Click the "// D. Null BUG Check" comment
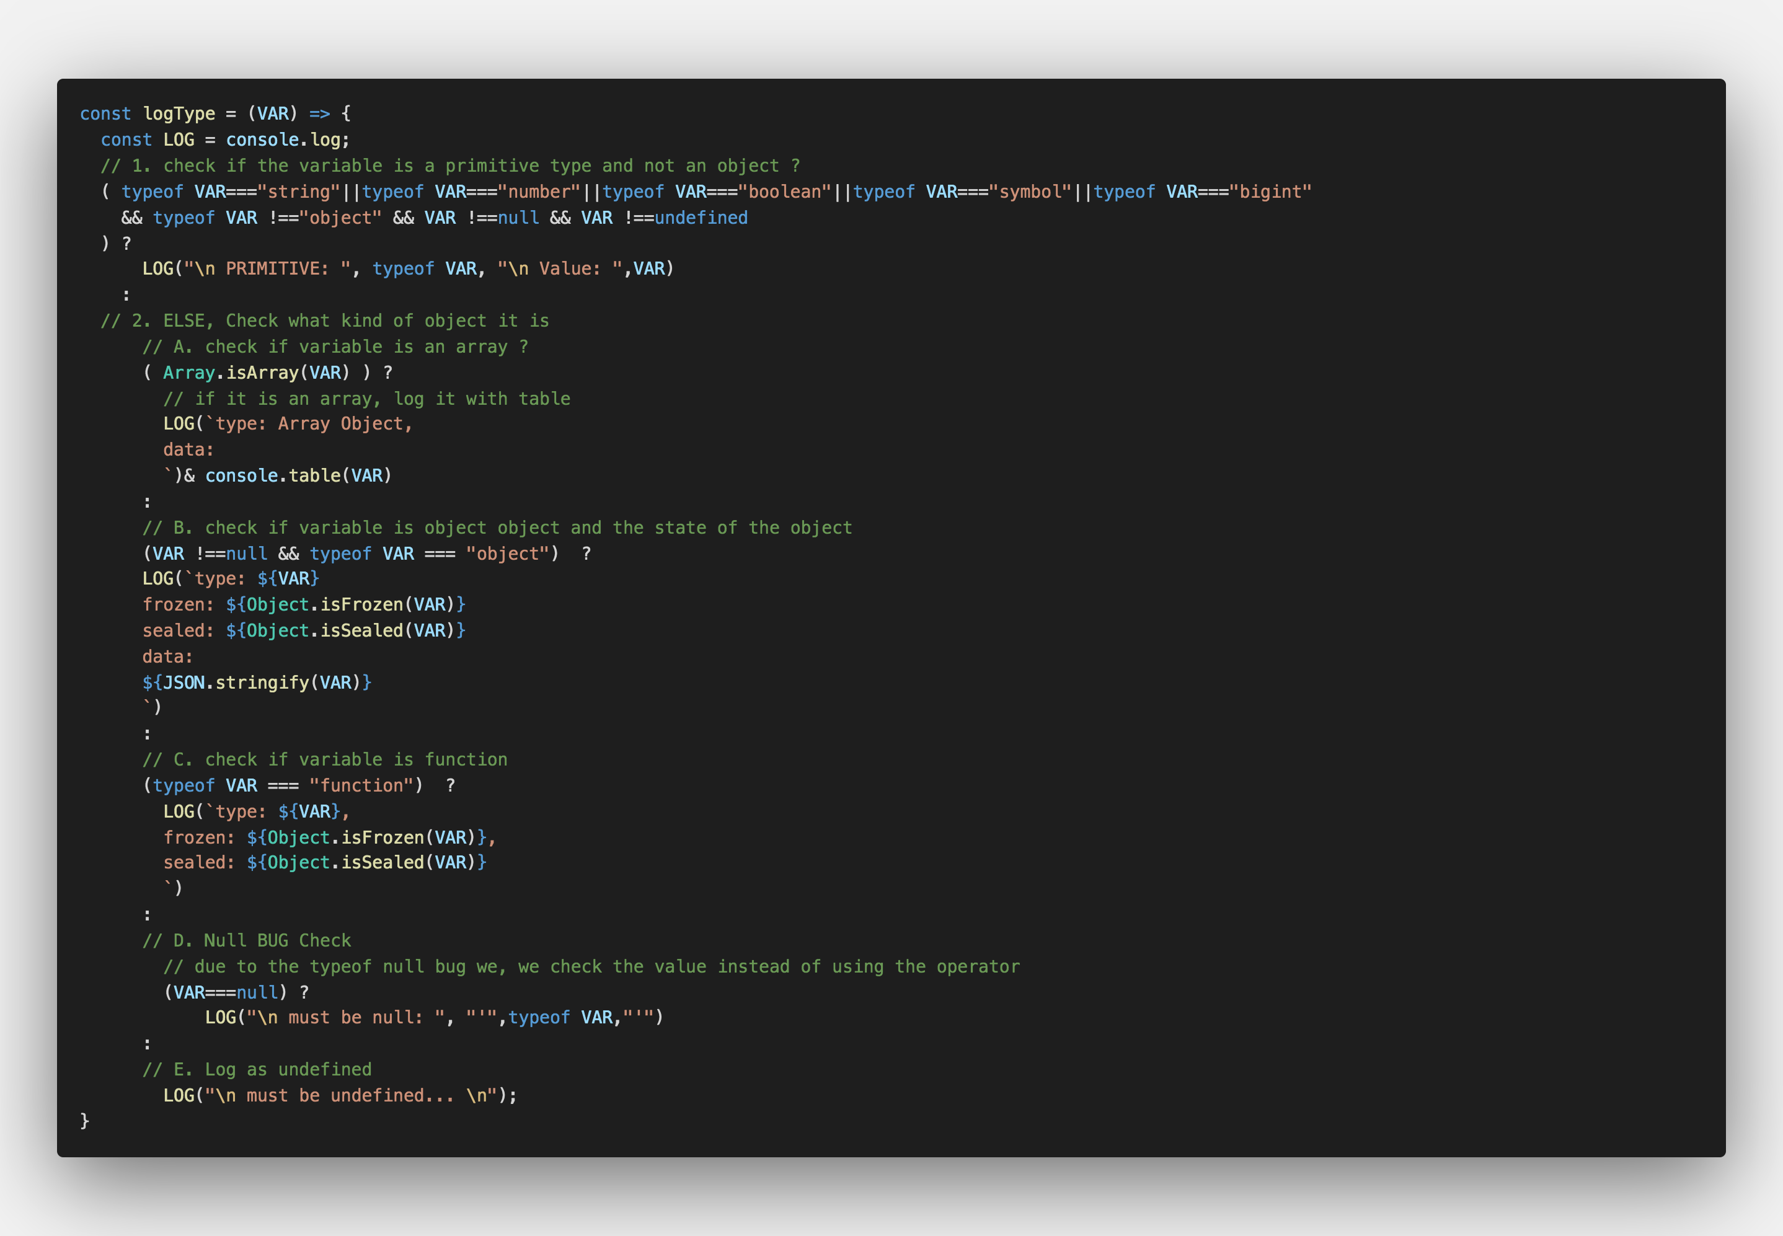This screenshot has width=1783, height=1236. [x=246, y=941]
